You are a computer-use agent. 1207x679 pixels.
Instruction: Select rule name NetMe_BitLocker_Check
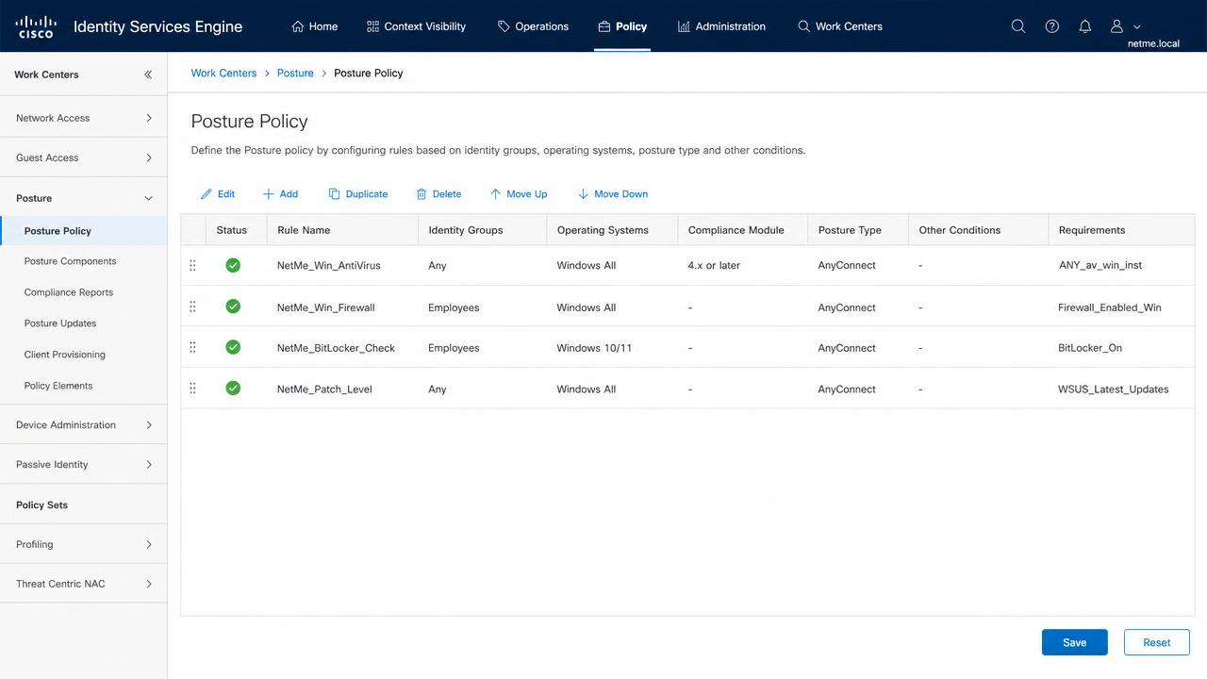tap(337, 348)
